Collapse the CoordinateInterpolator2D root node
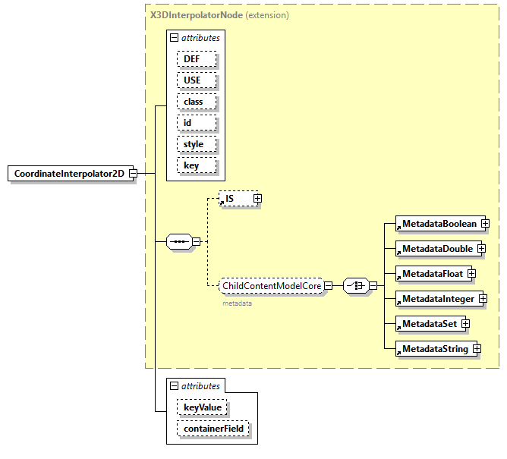 (x=133, y=174)
